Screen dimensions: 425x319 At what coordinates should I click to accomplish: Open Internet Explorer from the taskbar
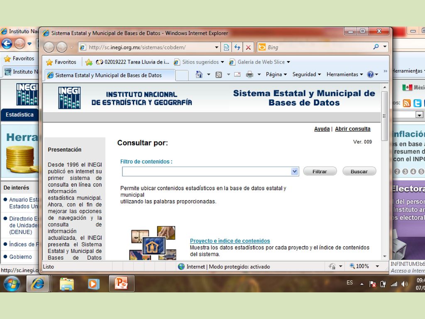[x=38, y=284]
